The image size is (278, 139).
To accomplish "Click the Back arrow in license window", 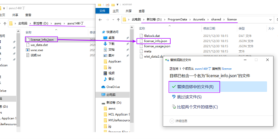I will click(100, 20).
